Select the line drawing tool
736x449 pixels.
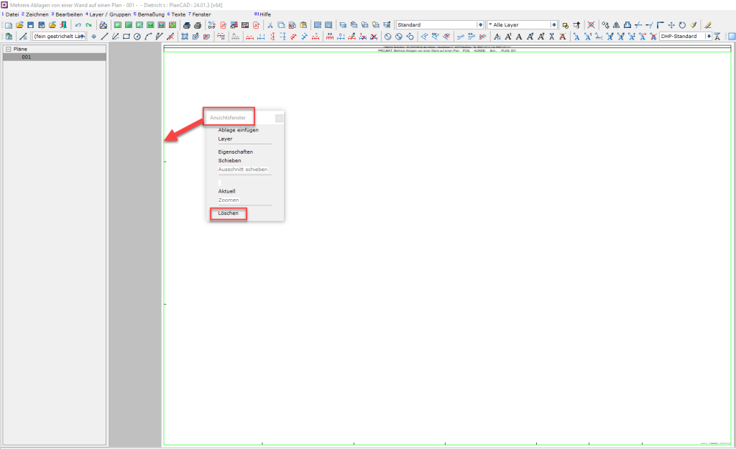(x=104, y=36)
